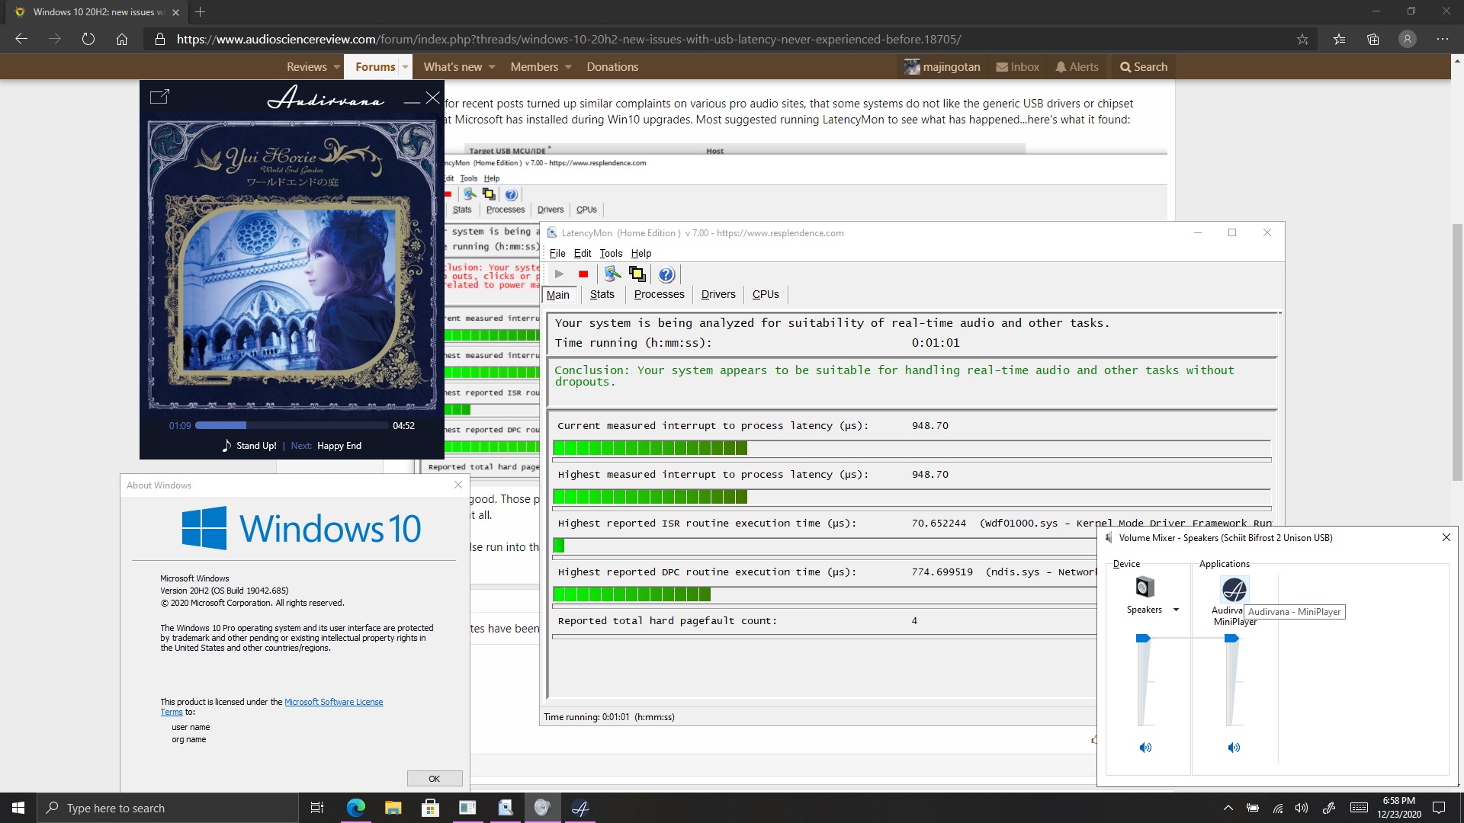
Task: Adjust Audirvana MiniPlayer volume slider
Action: pyautogui.click(x=1231, y=638)
